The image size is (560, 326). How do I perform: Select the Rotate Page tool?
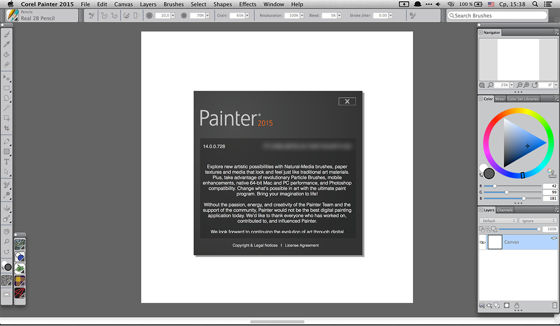pos(7,251)
